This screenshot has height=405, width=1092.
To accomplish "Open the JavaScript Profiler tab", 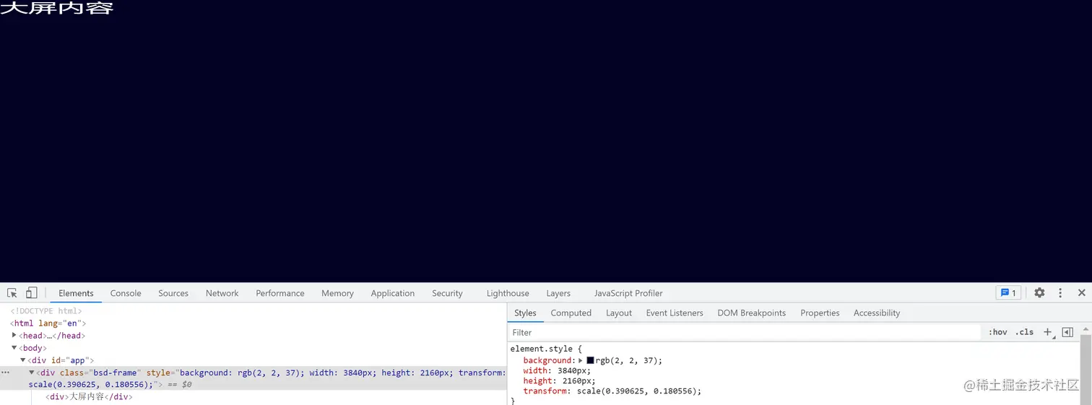I will coord(628,293).
